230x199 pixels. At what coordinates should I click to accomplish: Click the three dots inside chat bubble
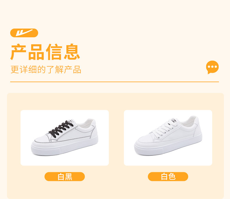(x=212, y=67)
